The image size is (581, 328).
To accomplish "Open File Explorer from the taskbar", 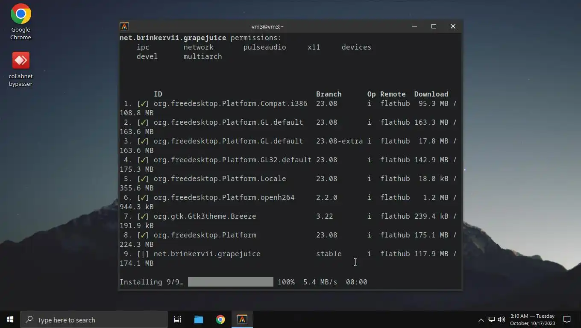I will point(199,319).
